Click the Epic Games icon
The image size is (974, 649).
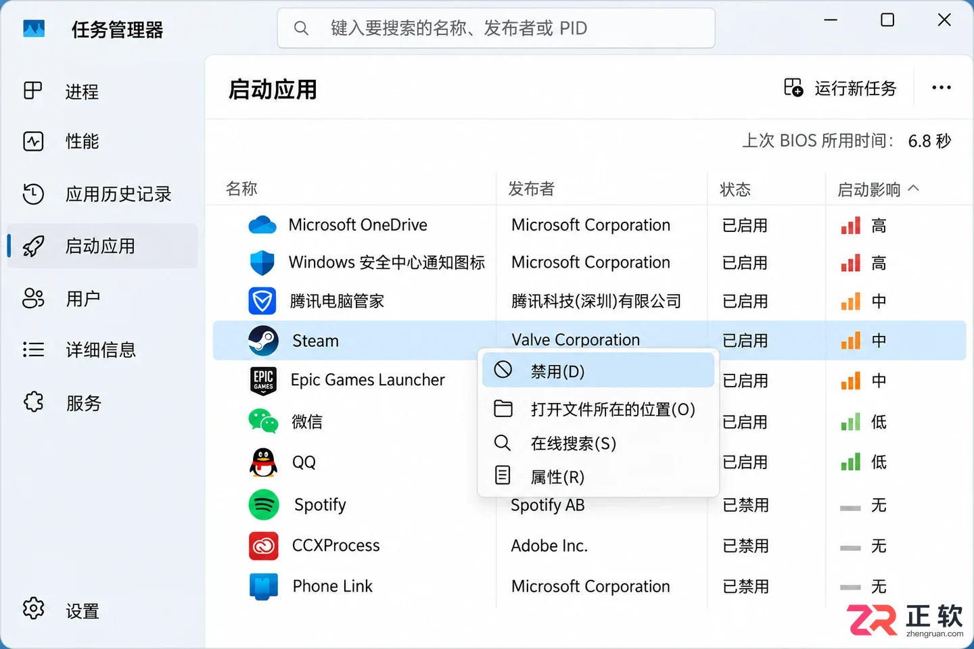point(263,381)
